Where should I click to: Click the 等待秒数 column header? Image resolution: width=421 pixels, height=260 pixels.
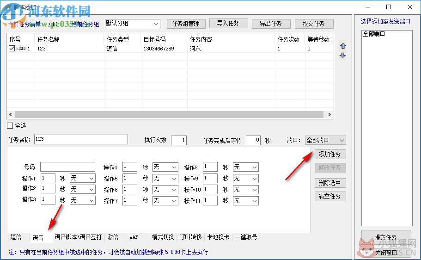point(319,39)
